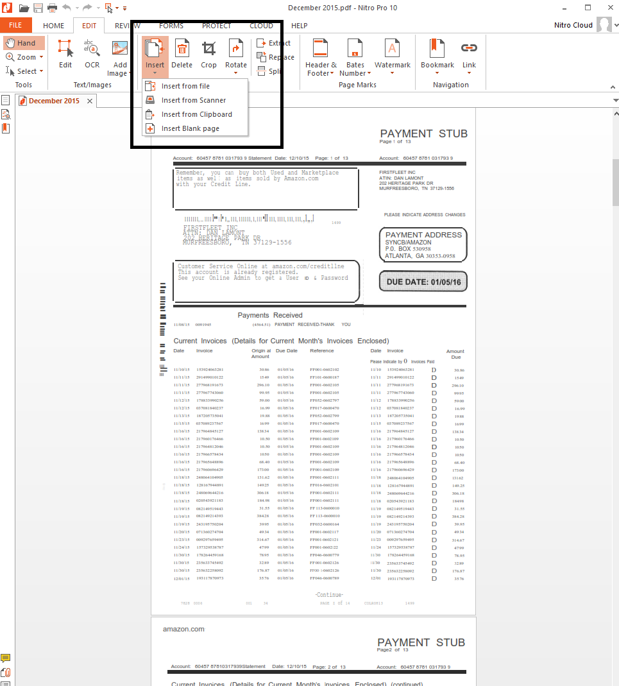Screen dimensions: 619x686
Task: Expand the Bookmark dropdown arrow
Action: (437, 73)
